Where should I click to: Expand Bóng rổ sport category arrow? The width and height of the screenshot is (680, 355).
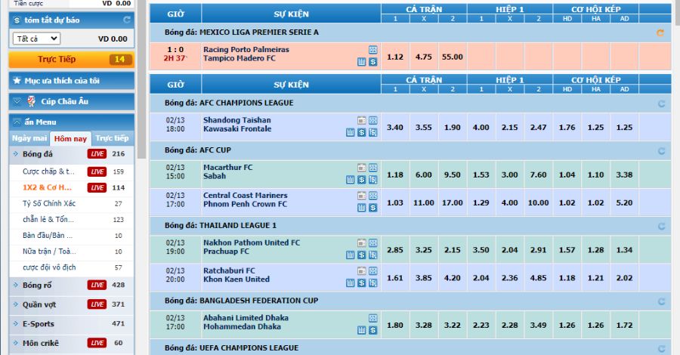(16, 285)
